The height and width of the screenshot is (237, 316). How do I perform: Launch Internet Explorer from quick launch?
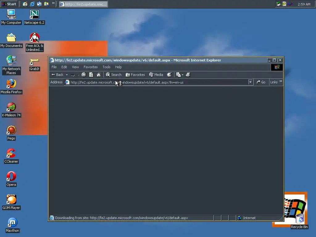click(x=32, y=4)
